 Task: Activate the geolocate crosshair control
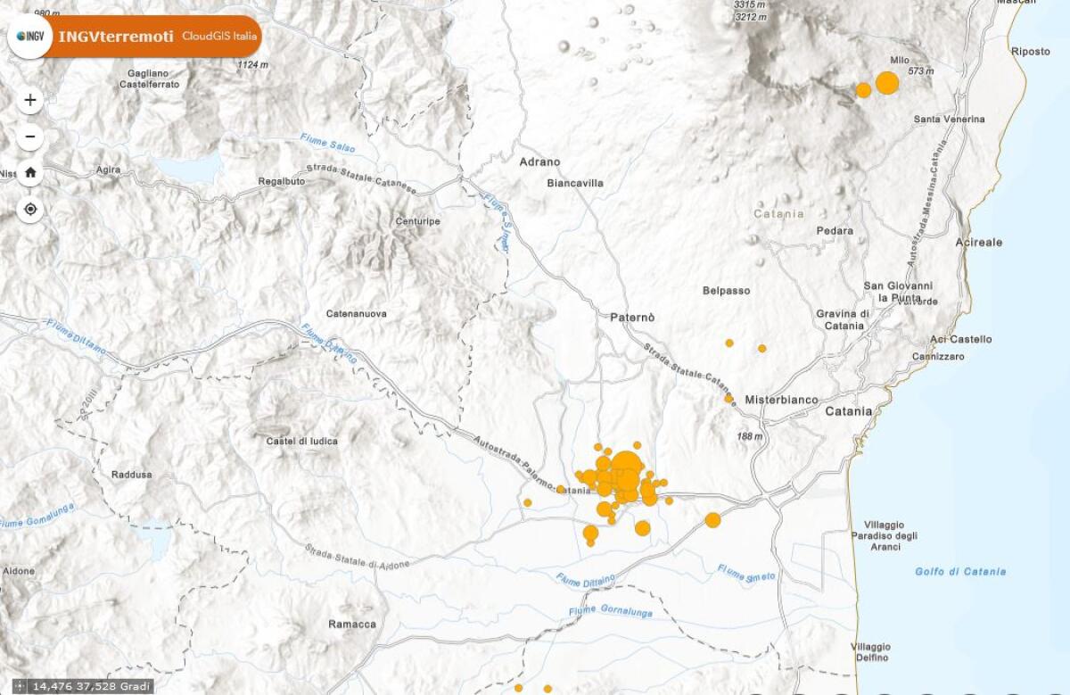pyautogui.click(x=29, y=209)
